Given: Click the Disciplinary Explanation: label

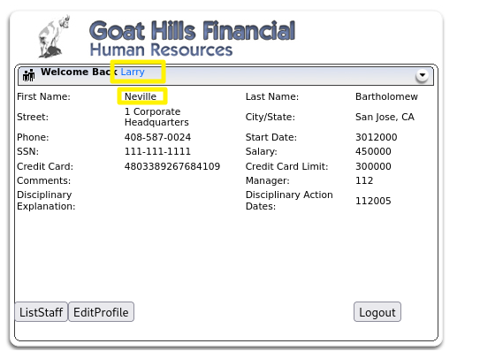Looking at the screenshot, I should point(46,201).
